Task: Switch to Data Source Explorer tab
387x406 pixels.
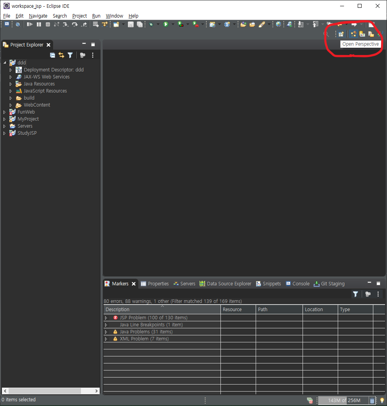Action: click(x=225, y=283)
